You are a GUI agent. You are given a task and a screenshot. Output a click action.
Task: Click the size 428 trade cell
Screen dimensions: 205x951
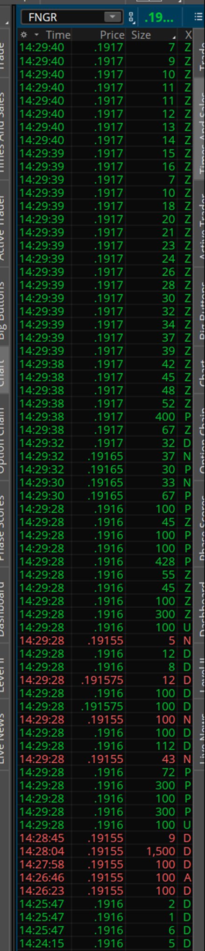tap(165, 561)
